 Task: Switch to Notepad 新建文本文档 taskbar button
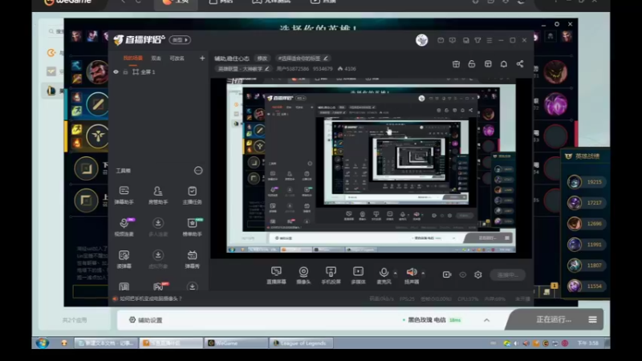click(106, 343)
